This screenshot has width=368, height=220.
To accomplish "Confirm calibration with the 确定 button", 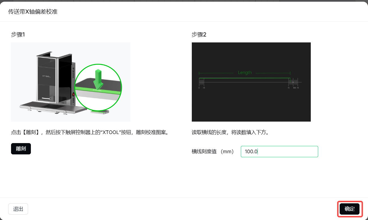I will click(350, 209).
